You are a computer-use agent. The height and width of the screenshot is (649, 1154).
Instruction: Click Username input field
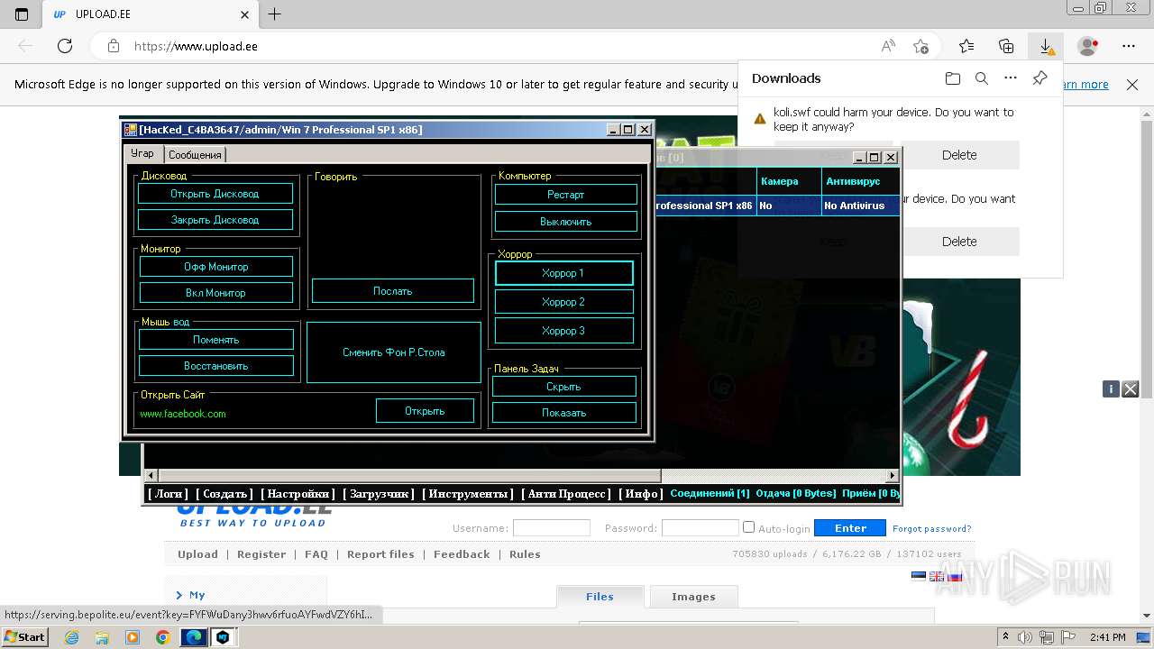click(x=552, y=528)
